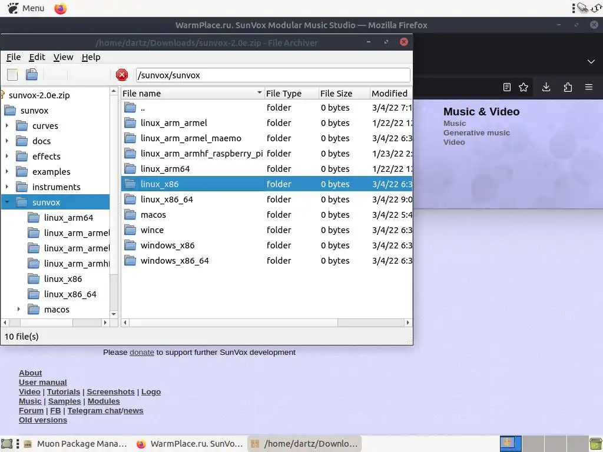The image size is (603, 452).
Task: Click the file list horizontal scrollbar right arrow
Action: click(407, 323)
